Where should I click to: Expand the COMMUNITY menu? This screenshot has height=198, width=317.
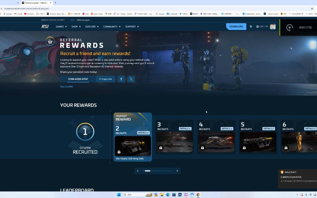[112, 26]
